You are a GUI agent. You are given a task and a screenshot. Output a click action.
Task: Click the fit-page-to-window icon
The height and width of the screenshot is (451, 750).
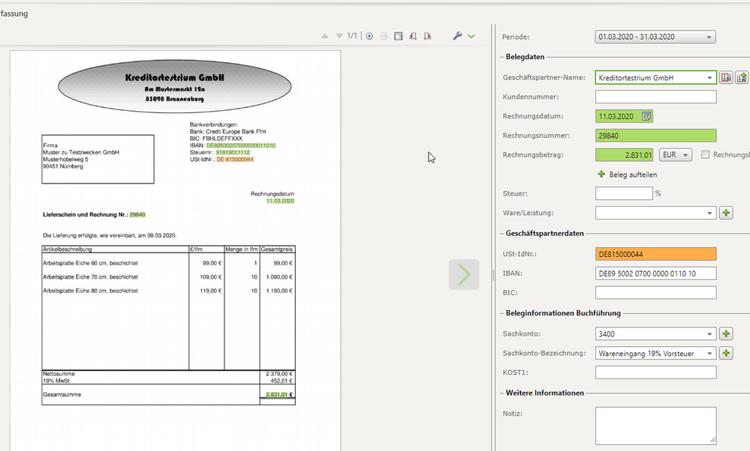coord(398,36)
